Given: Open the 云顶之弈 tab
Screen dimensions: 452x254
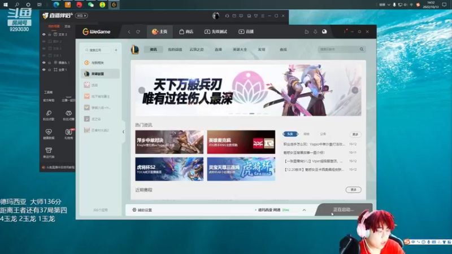Looking at the screenshot, I should point(197,50).
